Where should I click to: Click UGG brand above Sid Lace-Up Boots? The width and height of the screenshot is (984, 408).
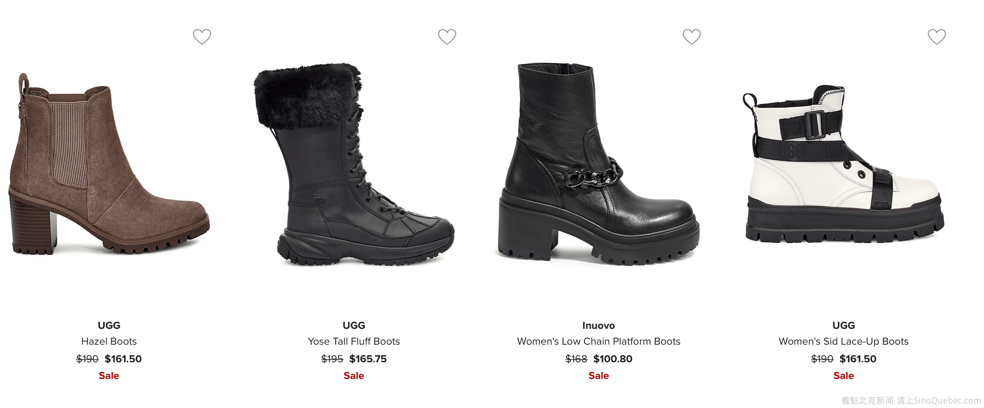pyautogui.click(x=844, y=325)
